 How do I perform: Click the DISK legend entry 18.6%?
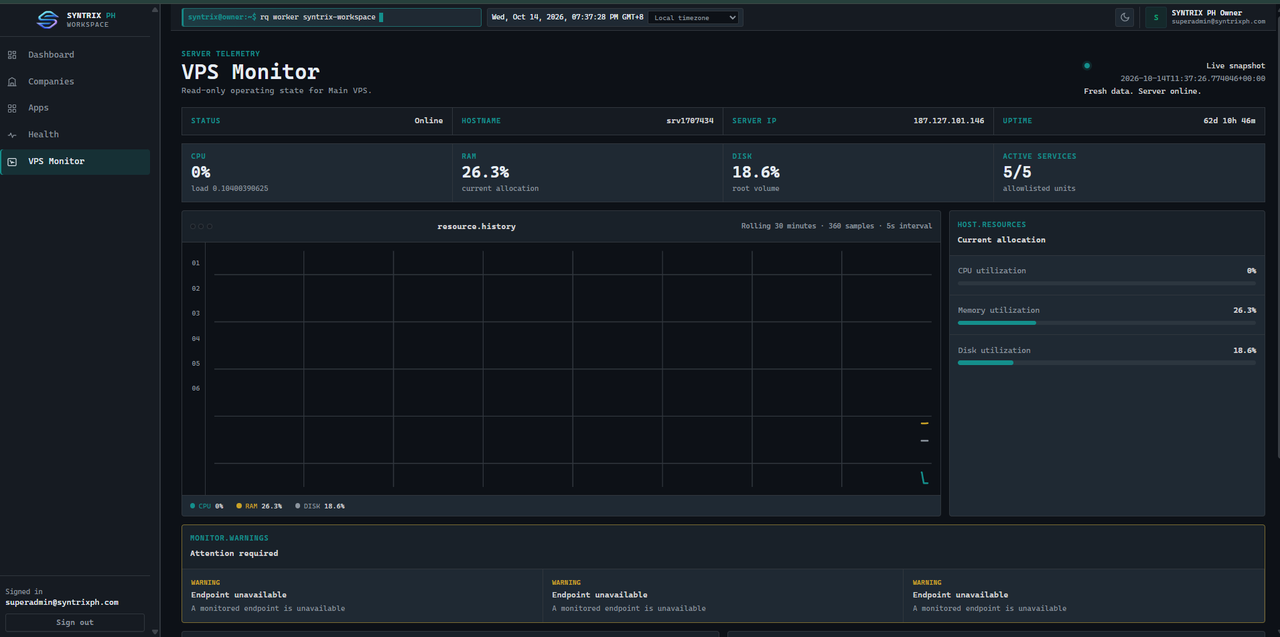[320, 506]
